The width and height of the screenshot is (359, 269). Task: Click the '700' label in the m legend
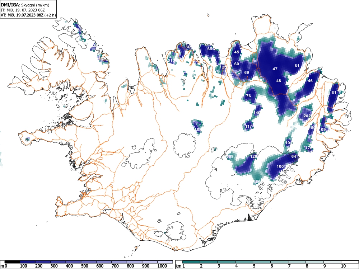(x=115, y=266)
